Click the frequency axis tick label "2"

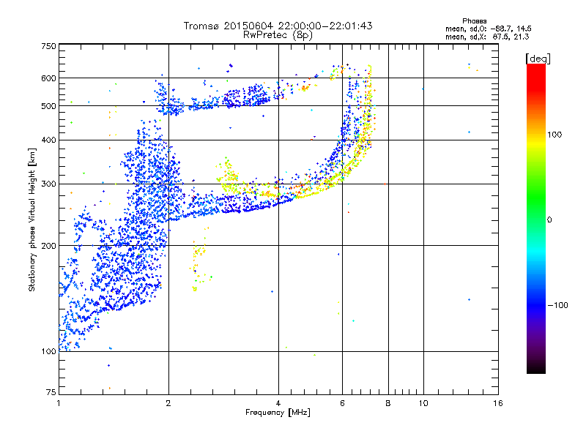[168, 403]
